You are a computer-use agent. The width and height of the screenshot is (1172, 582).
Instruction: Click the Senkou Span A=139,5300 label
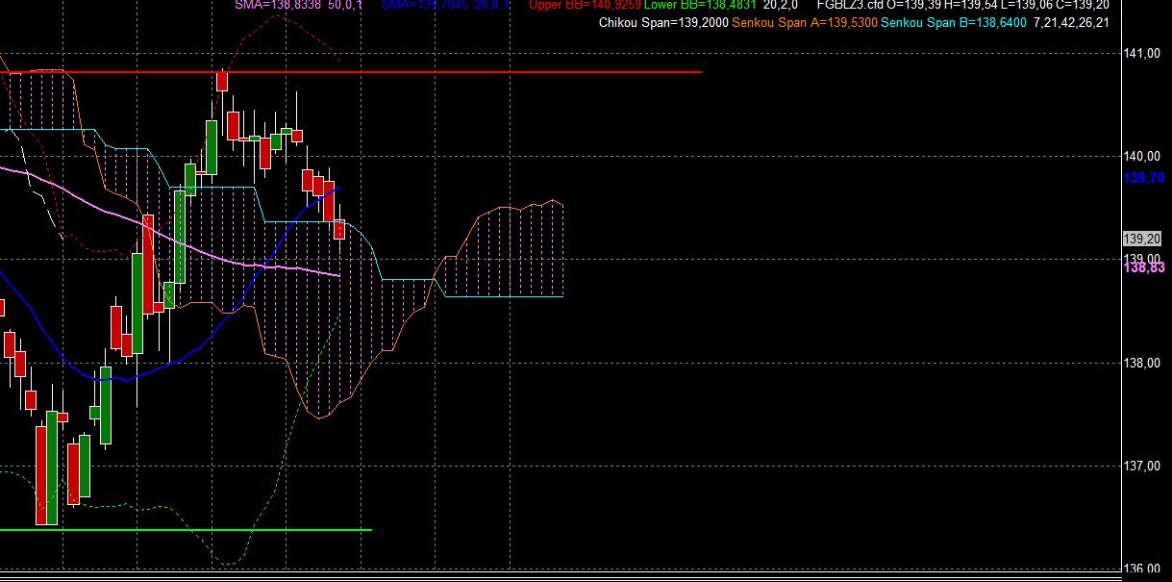pos(805,22)
